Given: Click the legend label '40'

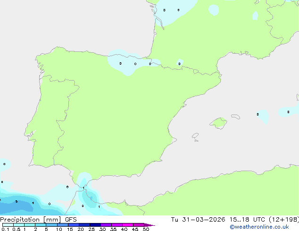Looking at the screenshot, I should tap(124, 229).
